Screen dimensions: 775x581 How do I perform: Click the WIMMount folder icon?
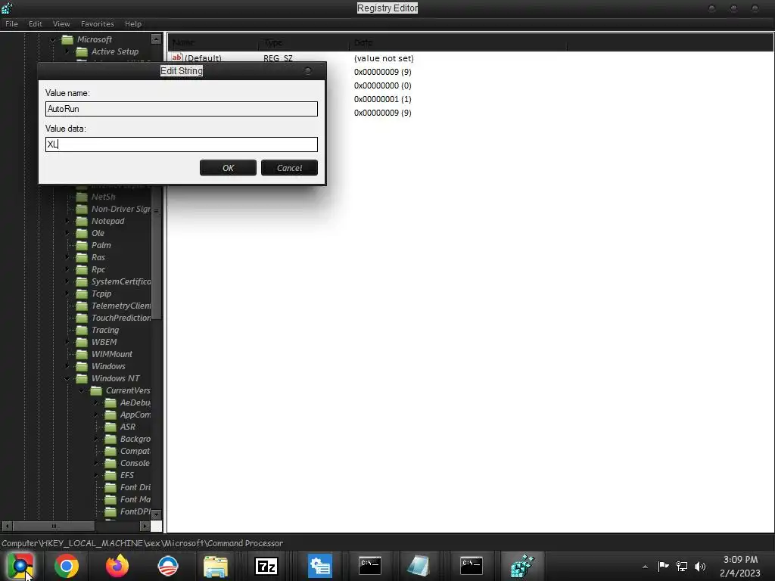pyautogui.click(x=82, y=354)
